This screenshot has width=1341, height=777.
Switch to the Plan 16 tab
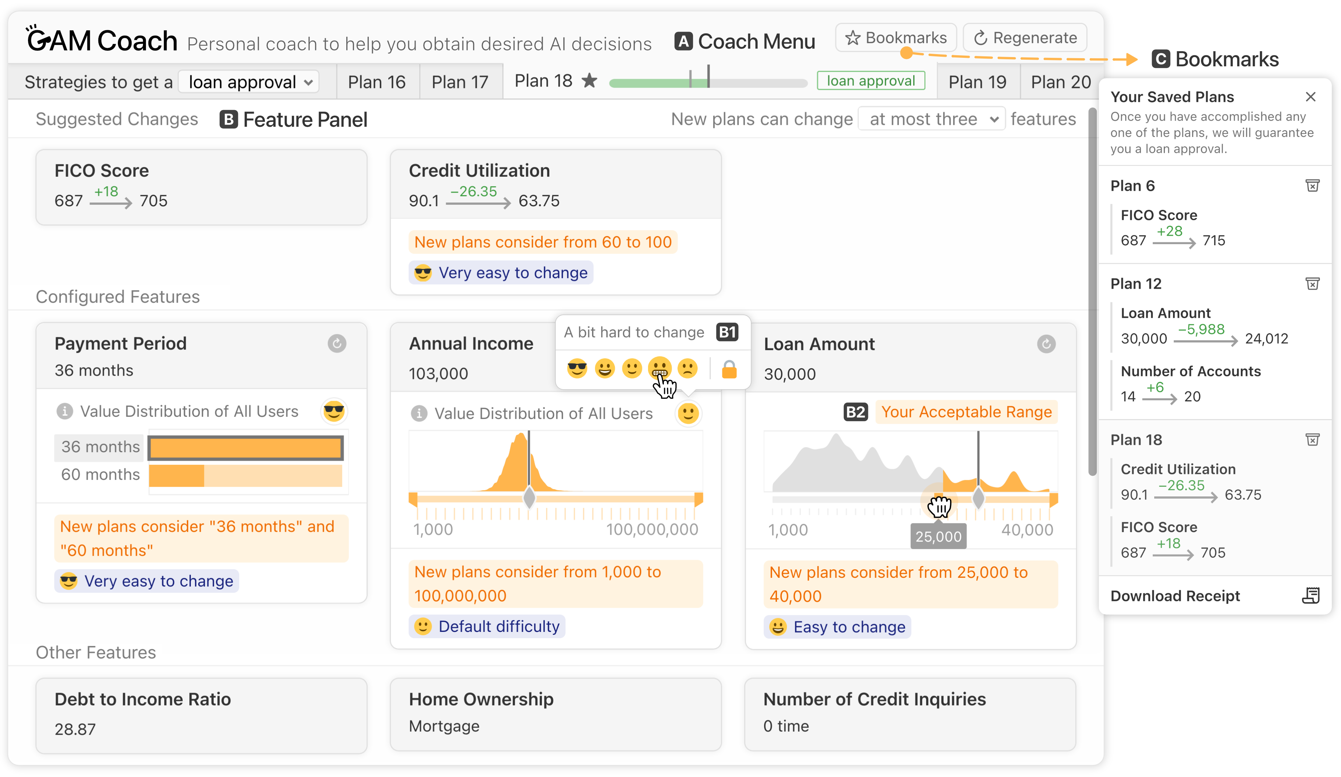(376, 82)
